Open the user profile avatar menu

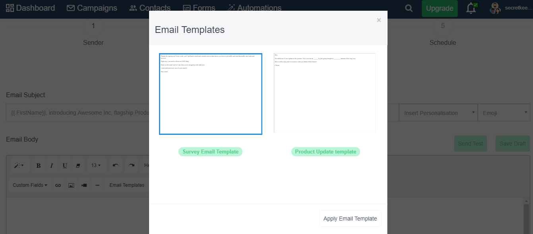(x=495, y=8)
